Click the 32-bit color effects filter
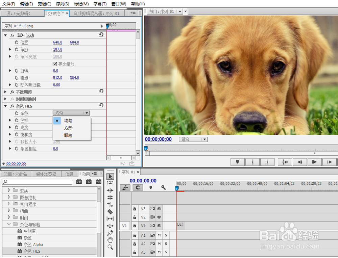The image size is (338, 258). [89, 182]
